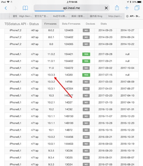143x166 pixels.
Task: Click YES badge for firmware 10.3.3
Action: [86, 75]
